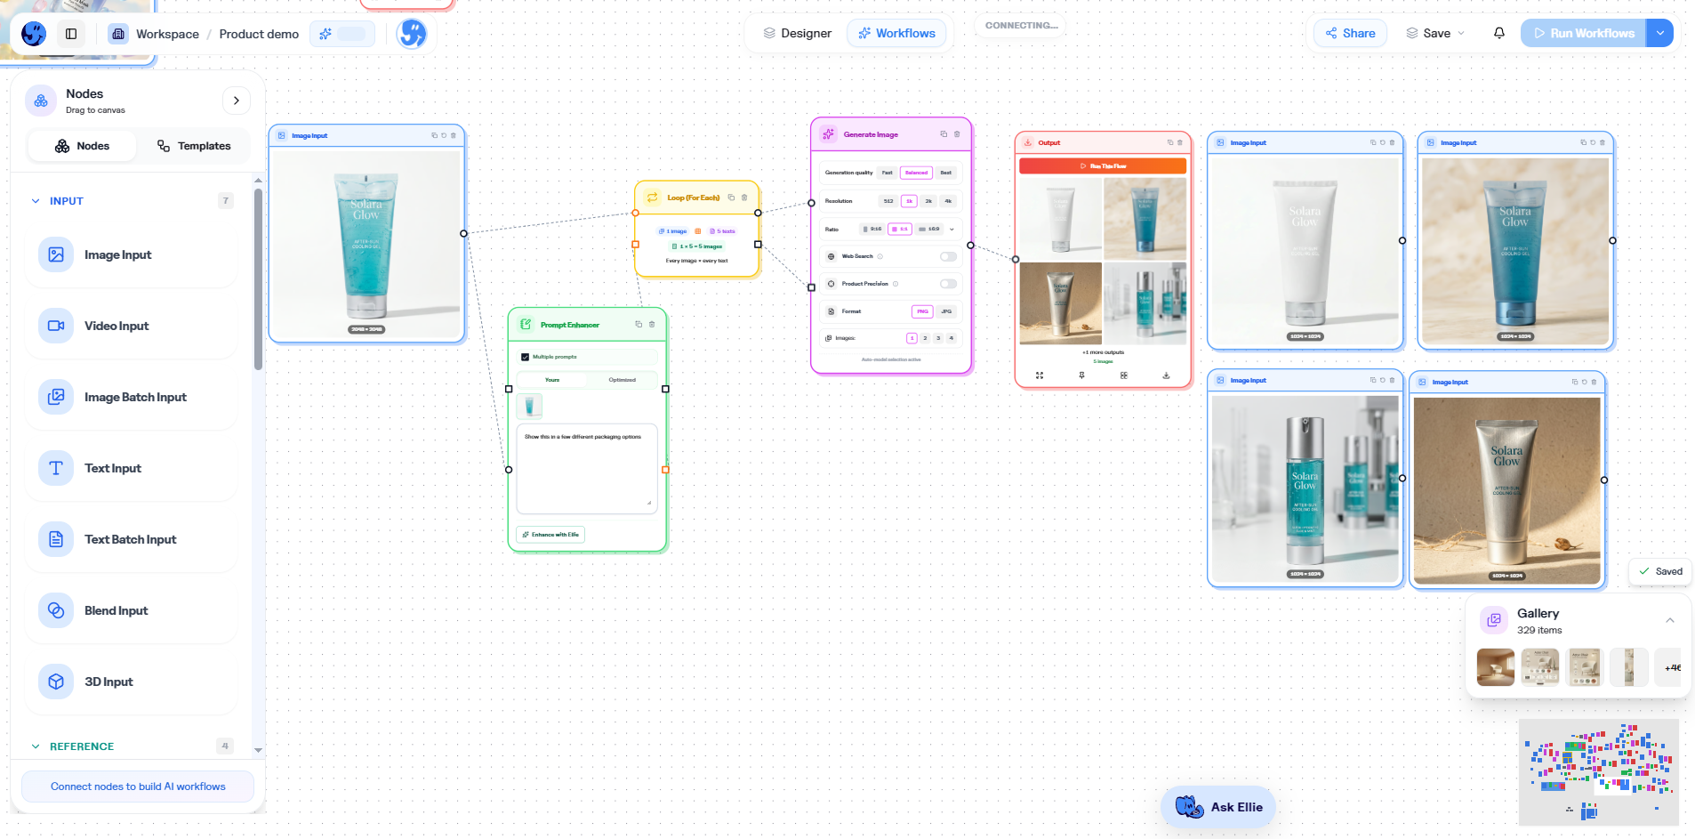Image resolution: width=1695 pixels, height=839 pixels.
Task: Click the Workspace breadcrumb link
Action: (167, 34)
